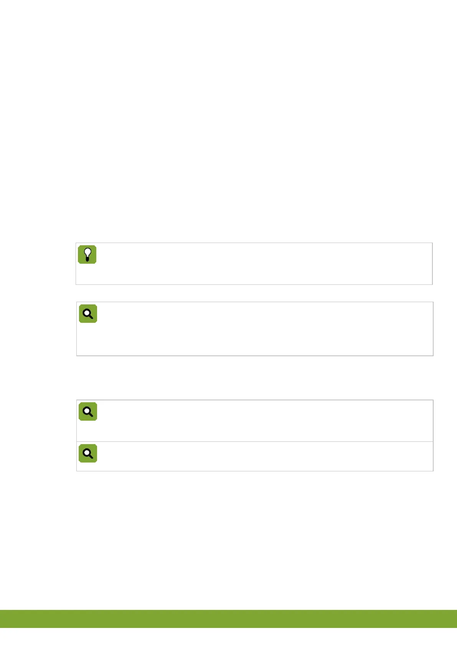Click the blank page area above the lightbulb box

(228, 121)
